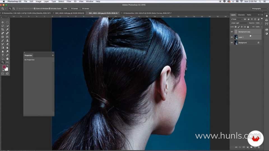Lock layer position
269x151 pixels.
242,27
